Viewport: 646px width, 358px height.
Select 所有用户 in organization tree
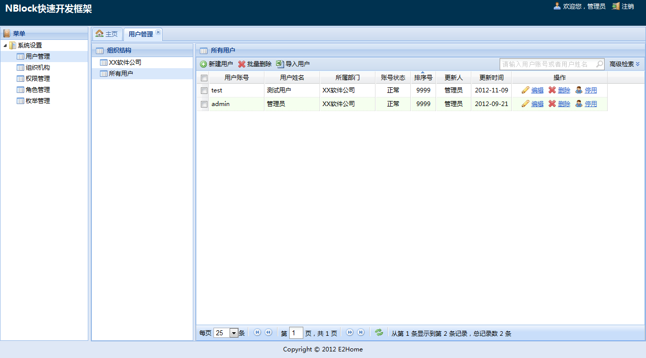[121, 74]
